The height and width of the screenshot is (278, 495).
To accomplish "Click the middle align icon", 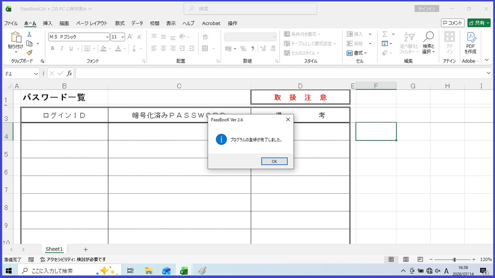I will tap(163, 37).
